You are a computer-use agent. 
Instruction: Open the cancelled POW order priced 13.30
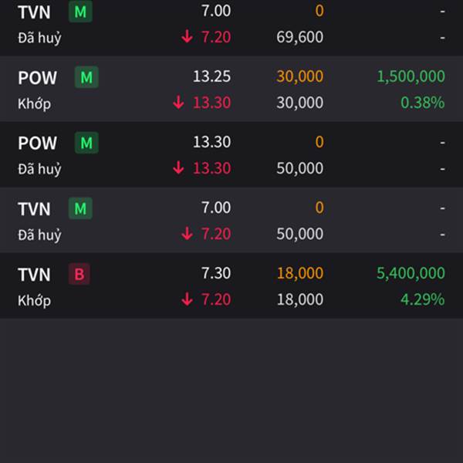point(231,154)
